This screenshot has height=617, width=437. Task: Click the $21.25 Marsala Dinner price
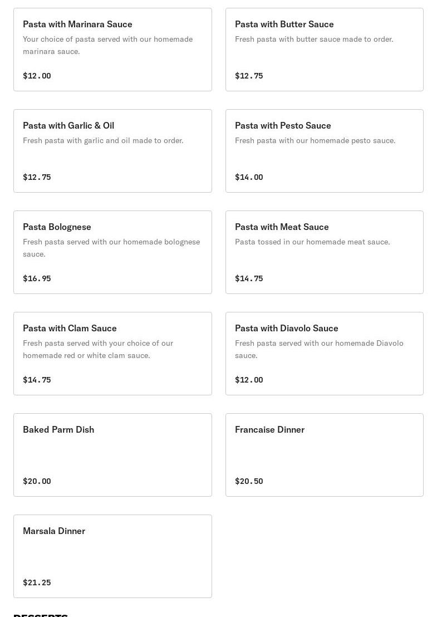coord(37,582)
